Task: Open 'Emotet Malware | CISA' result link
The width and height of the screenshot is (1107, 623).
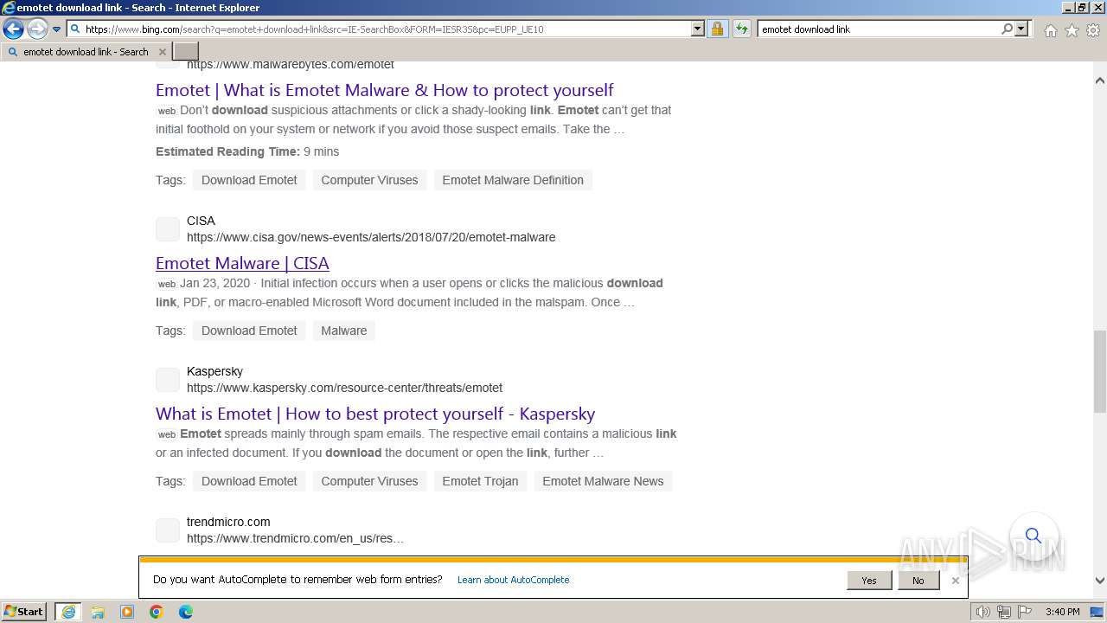Action: pyautogui.click(x=242, y=263)
